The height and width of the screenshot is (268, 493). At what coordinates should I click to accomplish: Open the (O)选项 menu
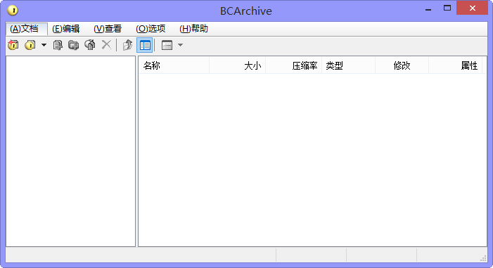click(151, 29)
